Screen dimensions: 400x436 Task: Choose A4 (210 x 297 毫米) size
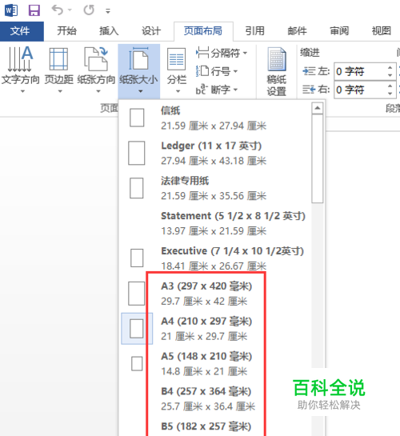(216, 328)
